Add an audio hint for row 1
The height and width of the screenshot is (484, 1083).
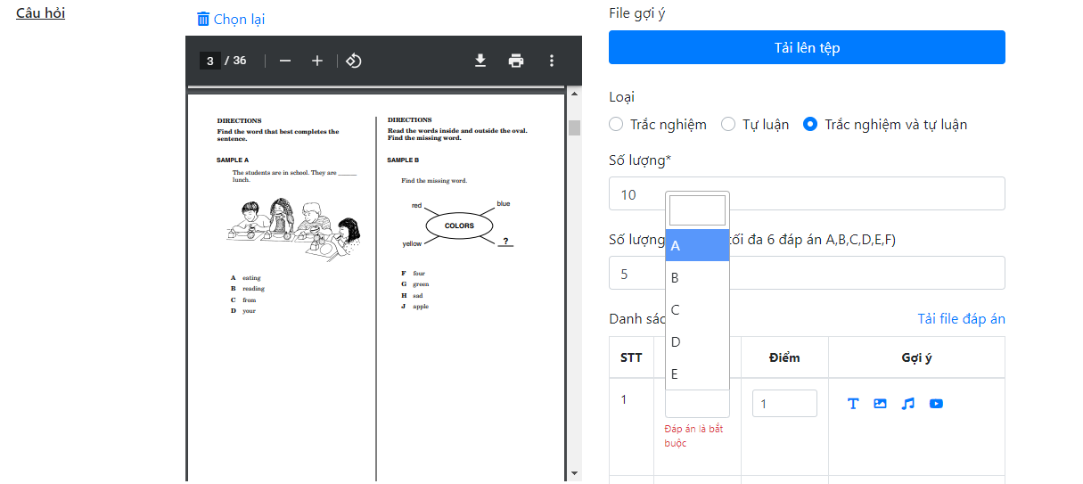(x=908, y=404)
